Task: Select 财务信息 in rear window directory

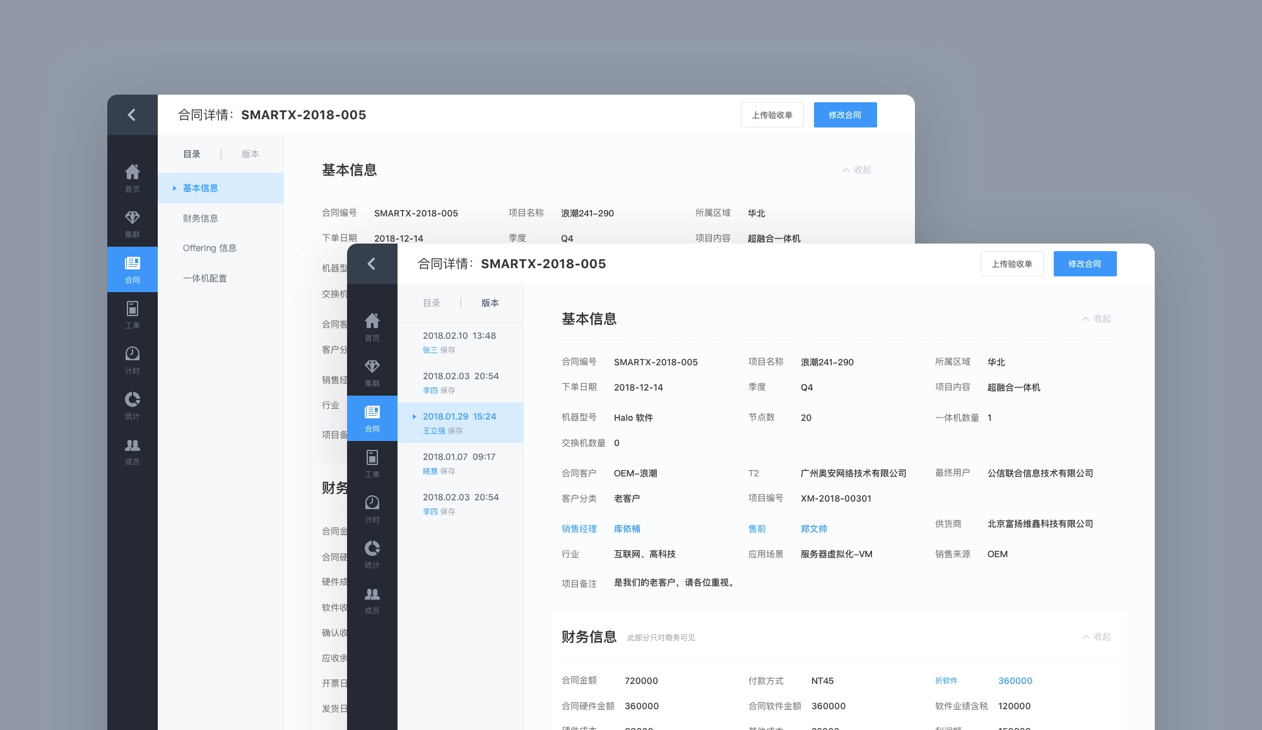Action: click(x=201, y=218)
